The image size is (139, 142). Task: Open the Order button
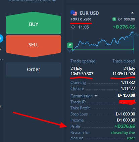point(34,69)
